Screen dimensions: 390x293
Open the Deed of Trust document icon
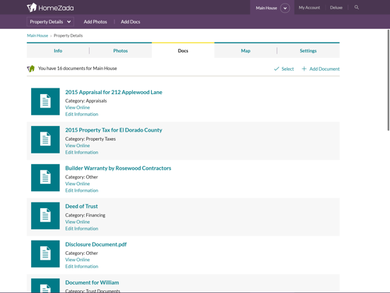(x=45, y=216)
